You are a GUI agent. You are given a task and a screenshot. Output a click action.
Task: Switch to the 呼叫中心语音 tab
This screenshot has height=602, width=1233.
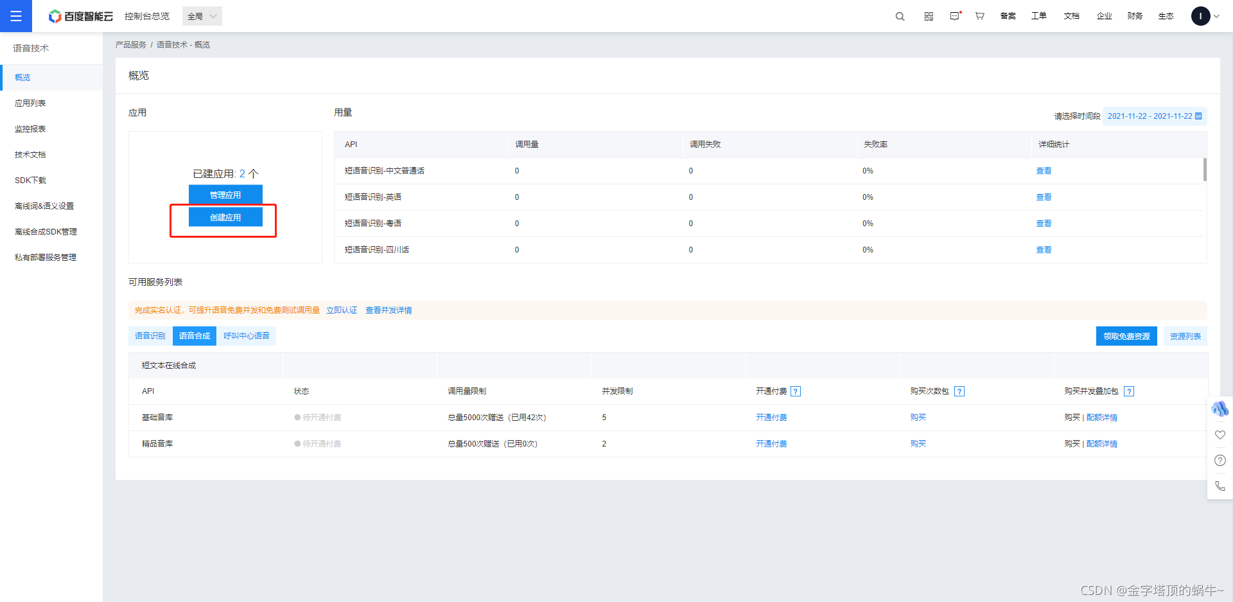click(x=247, y=336)
